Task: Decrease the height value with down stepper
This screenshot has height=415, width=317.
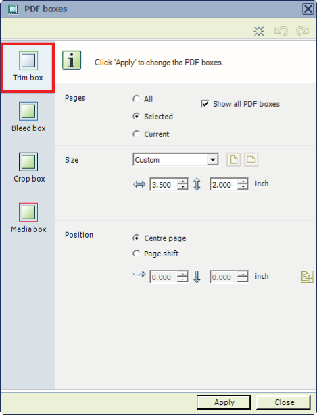Action: 243,187
